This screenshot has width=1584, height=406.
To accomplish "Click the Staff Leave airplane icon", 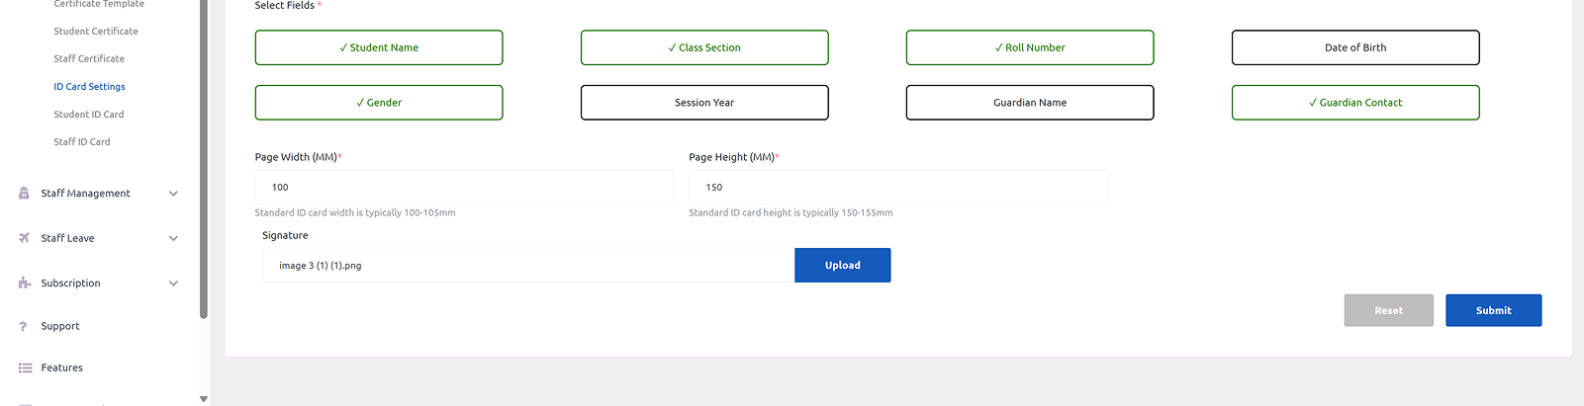I will coord(24,238).
